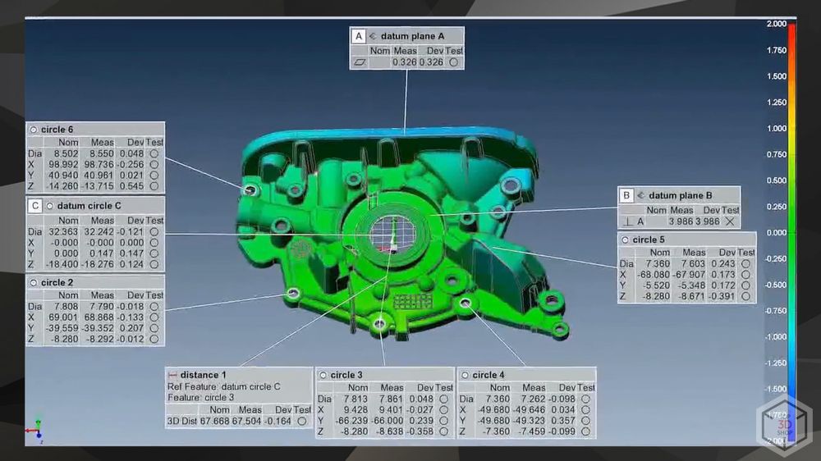Viewport: 821px width, 461px height.
Task: Click the -1.250 legend value
Action: [x=776, y=363]
